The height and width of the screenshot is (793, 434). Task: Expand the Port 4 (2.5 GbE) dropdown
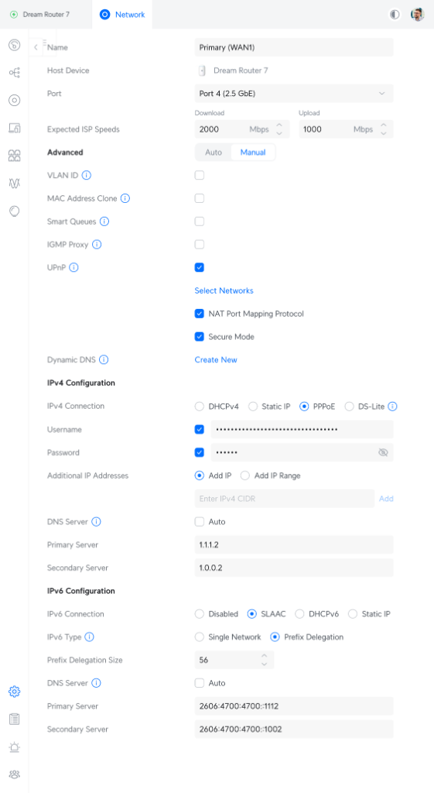pyautogui.click(x=293, y=94)
